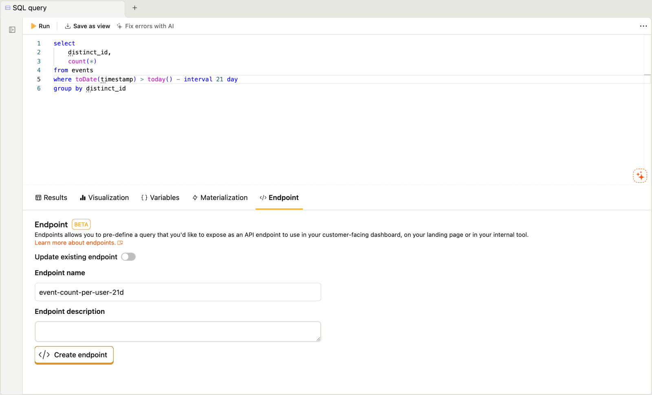Switch to the Results tab
The width and height of the screenshot is (652, 395).
[x=51, y=198]
